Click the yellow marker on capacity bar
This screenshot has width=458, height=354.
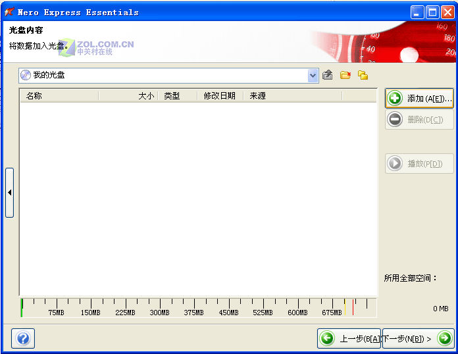pyautogui.click(x=345, y=307)
